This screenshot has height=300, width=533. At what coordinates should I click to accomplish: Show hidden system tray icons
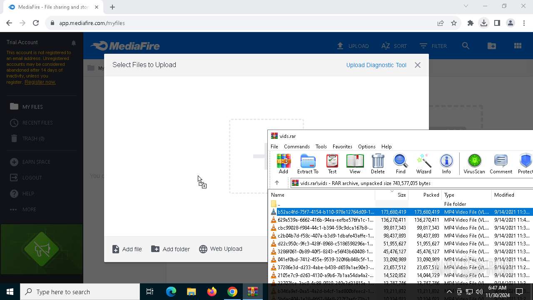[x=449, y=292]
